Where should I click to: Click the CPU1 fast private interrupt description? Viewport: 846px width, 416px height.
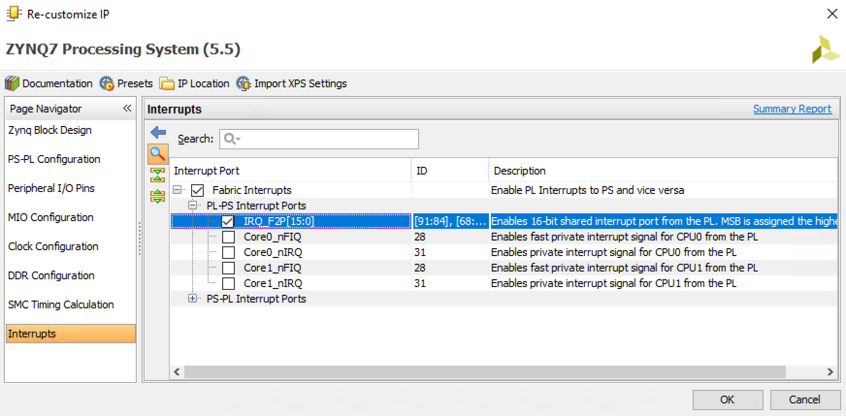[624, 268]
